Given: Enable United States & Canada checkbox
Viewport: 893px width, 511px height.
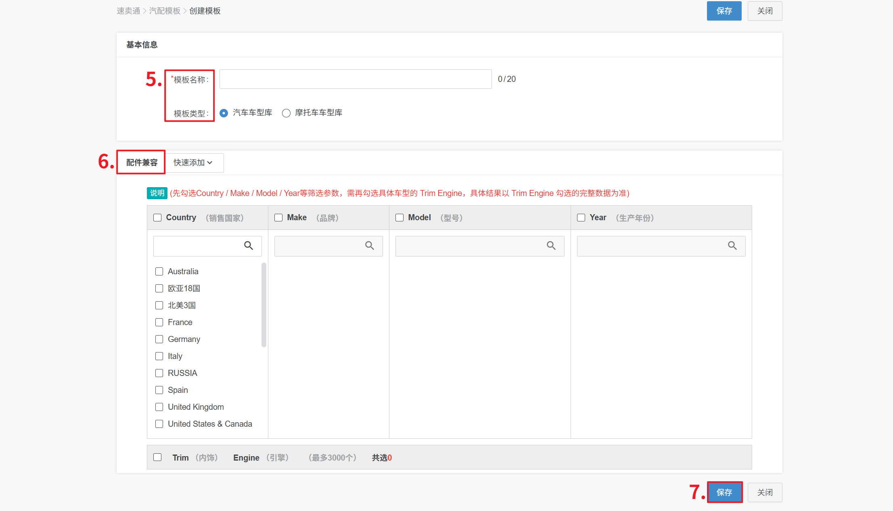Looking at the screenshot, I should point(159,424).
